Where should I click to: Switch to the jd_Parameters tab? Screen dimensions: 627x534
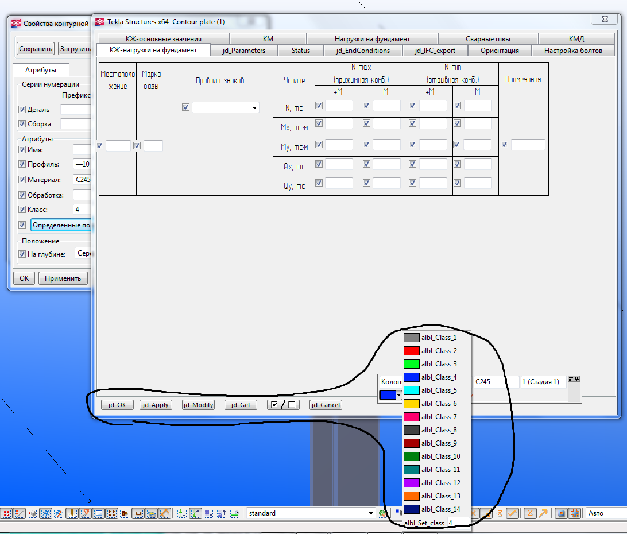coord(243,51)
